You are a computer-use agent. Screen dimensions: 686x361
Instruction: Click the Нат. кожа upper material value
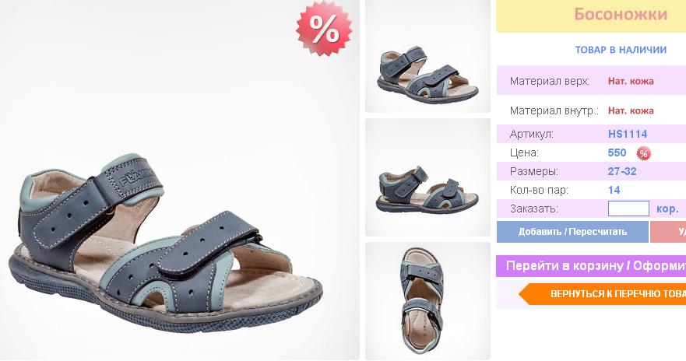(631, 81)
